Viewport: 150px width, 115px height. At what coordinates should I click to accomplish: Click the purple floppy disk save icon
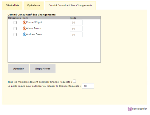[x=129, y=109]
